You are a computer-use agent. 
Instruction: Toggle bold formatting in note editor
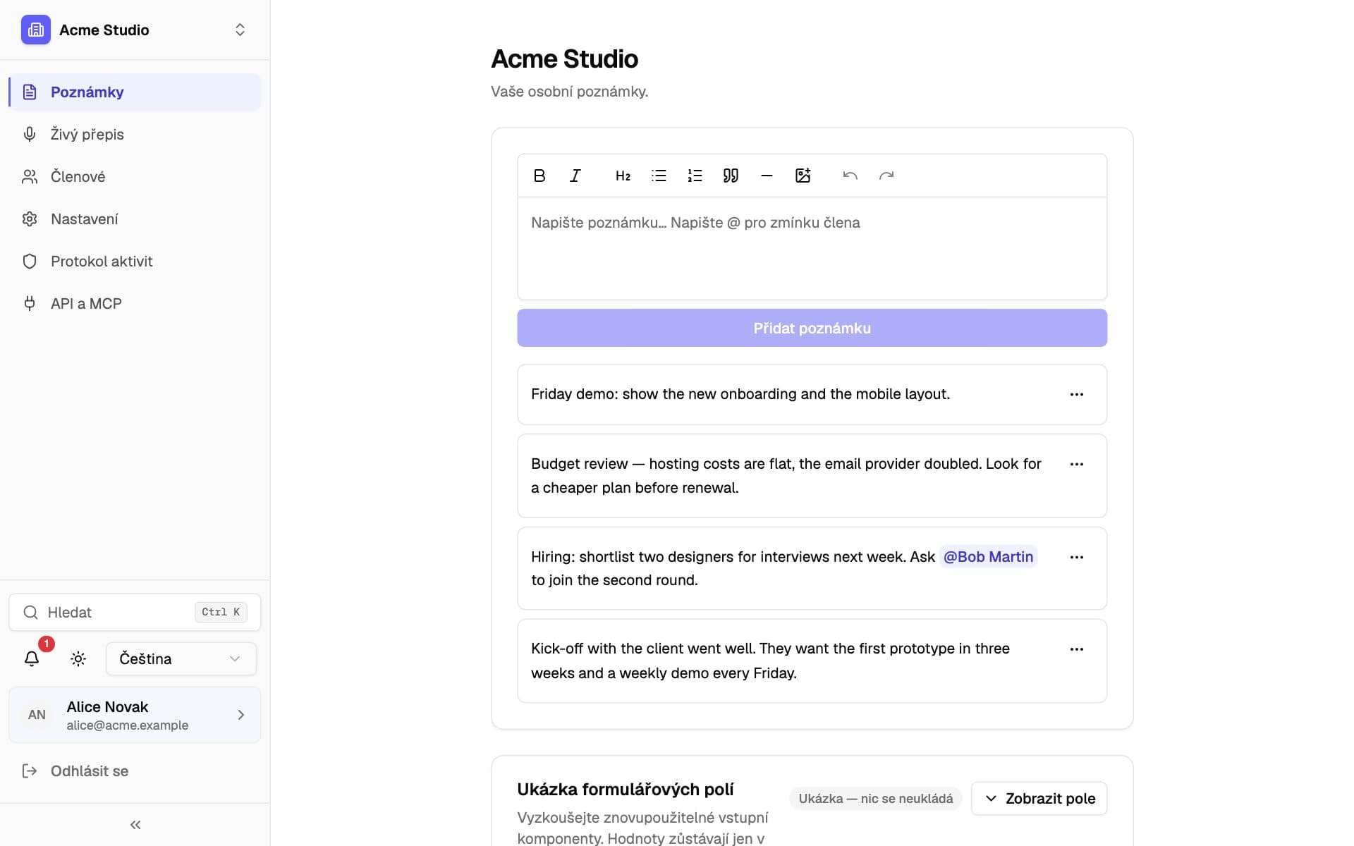point(539,176)
